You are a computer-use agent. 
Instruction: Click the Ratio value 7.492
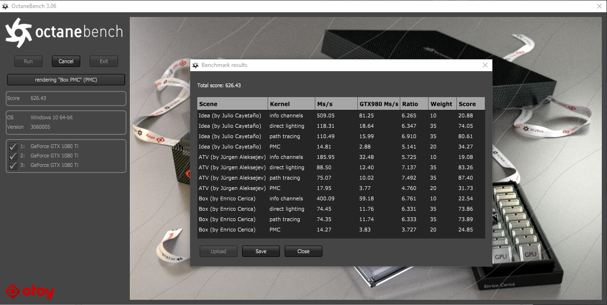(409, 178)
